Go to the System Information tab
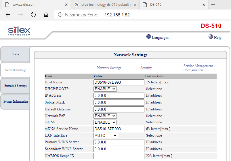 [16, 102]
